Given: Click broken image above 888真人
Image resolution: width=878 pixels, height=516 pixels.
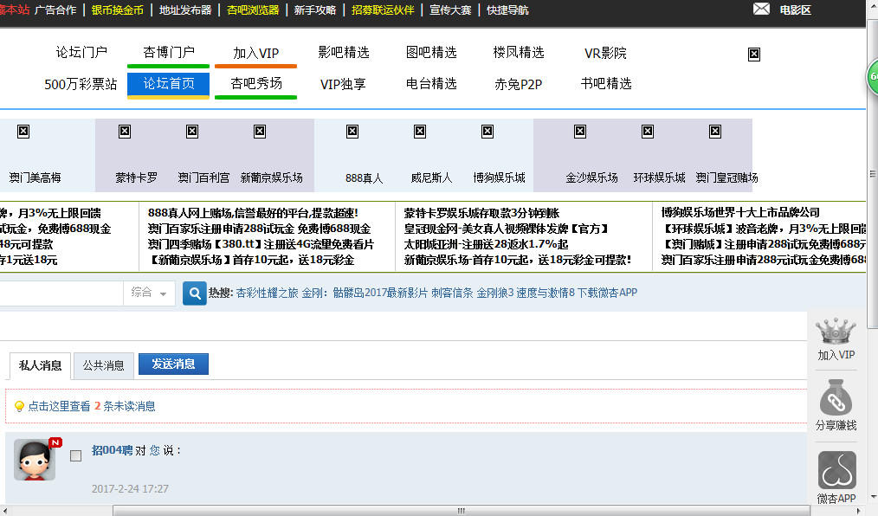Looking at the screenshot, I should (352, 132).
